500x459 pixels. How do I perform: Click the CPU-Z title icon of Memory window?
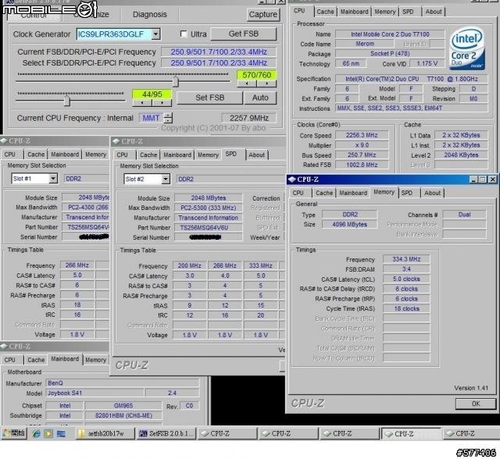291,180
